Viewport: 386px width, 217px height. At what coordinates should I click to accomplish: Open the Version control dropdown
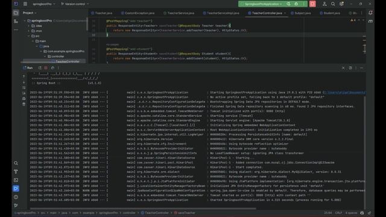tap(75, 4)
